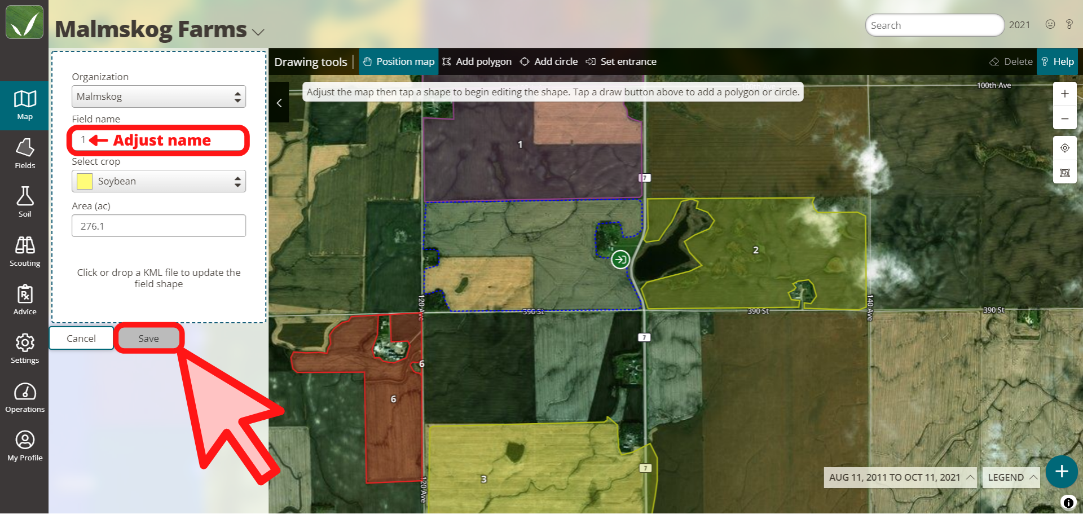Open the Fields section in sidebar
The height and width of the screenshot is (514, 1083).
(x=24, y=155)
